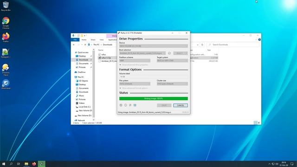This screenshot has height=167, width=297.
Task: Click the SELECT image button
Action: coord(179,53)
